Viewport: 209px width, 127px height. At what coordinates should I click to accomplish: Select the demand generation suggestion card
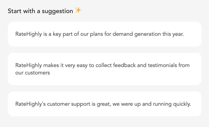pos(104,34)
